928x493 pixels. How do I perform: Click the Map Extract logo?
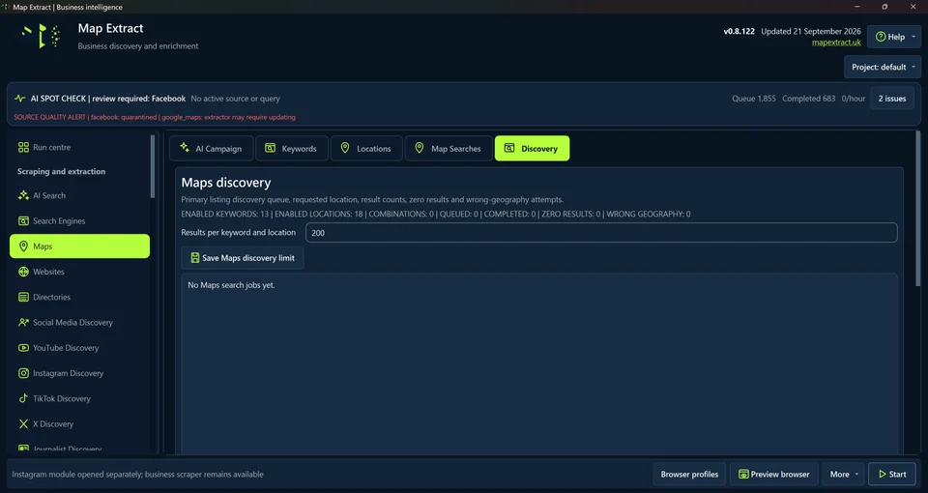coord(42,36)
